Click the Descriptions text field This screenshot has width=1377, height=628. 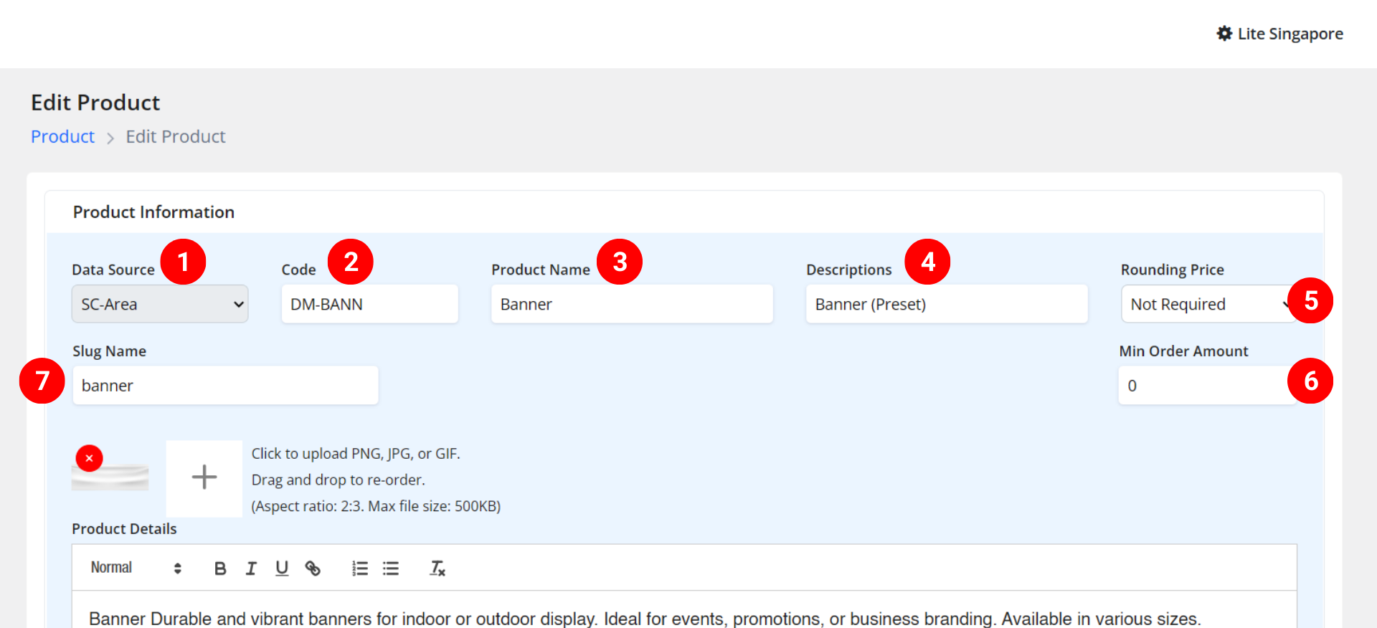tap(946, 304)
